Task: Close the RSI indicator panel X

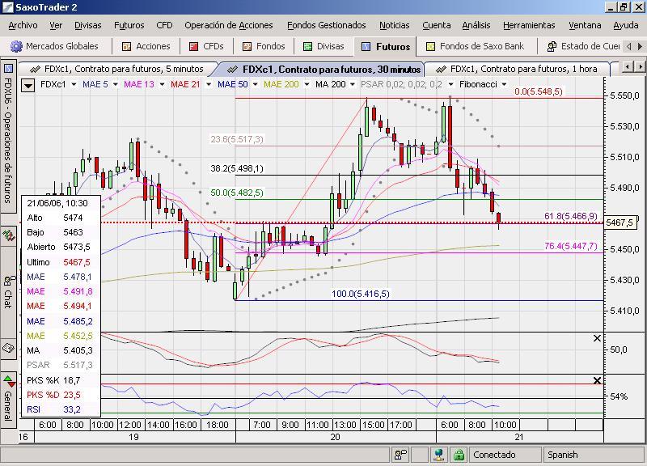Action: tap(597, 380)
